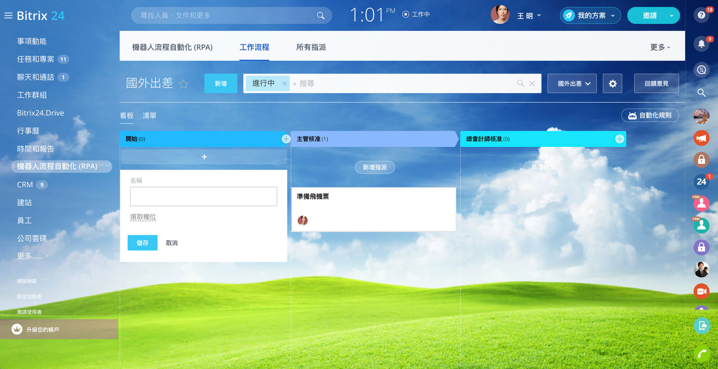Viewport: 718px width, 369px height.
Task: Open the brown lock chat icon
Action: pyautogui.click(x=701, y=160)
